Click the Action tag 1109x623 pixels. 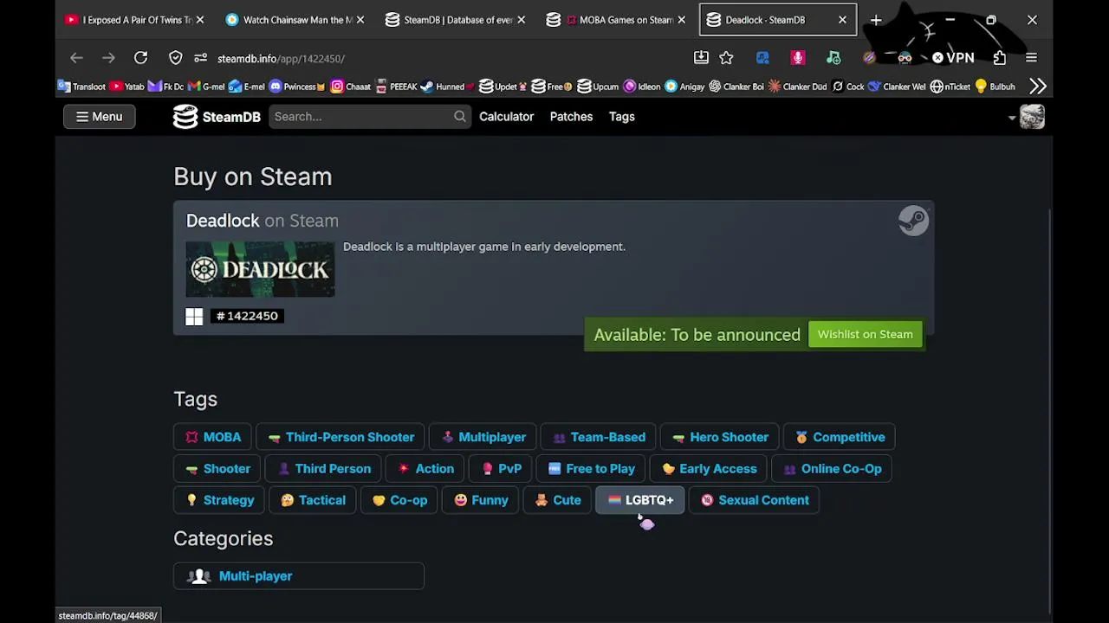[x=425, y=469]
